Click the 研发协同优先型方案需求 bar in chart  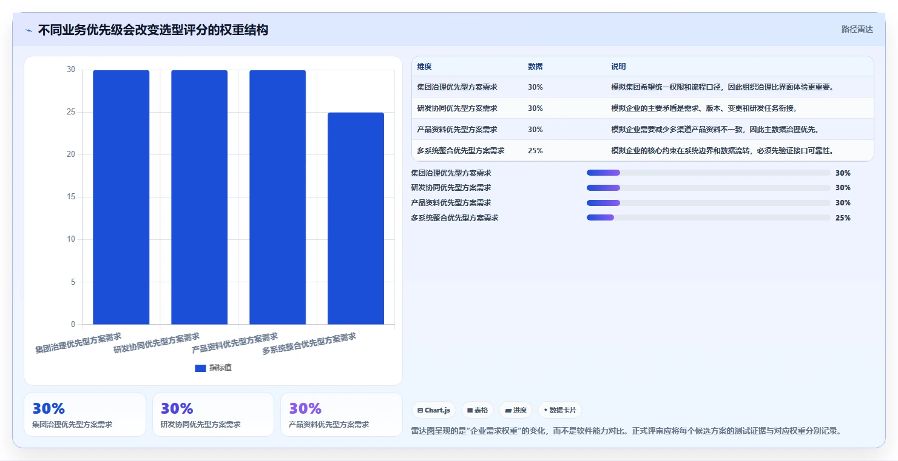coord(199,197)
